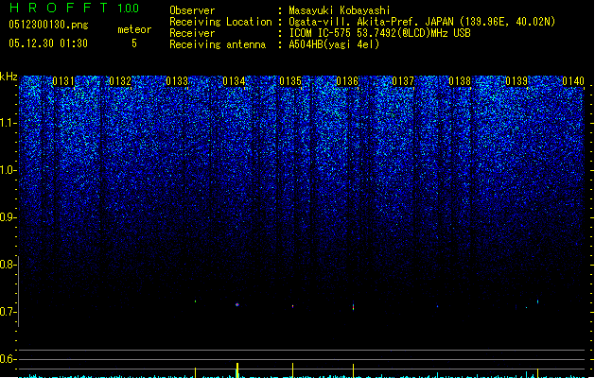The image size is (595, 378).
Task: Click the 0138 time marker
Action: [460, 81]
